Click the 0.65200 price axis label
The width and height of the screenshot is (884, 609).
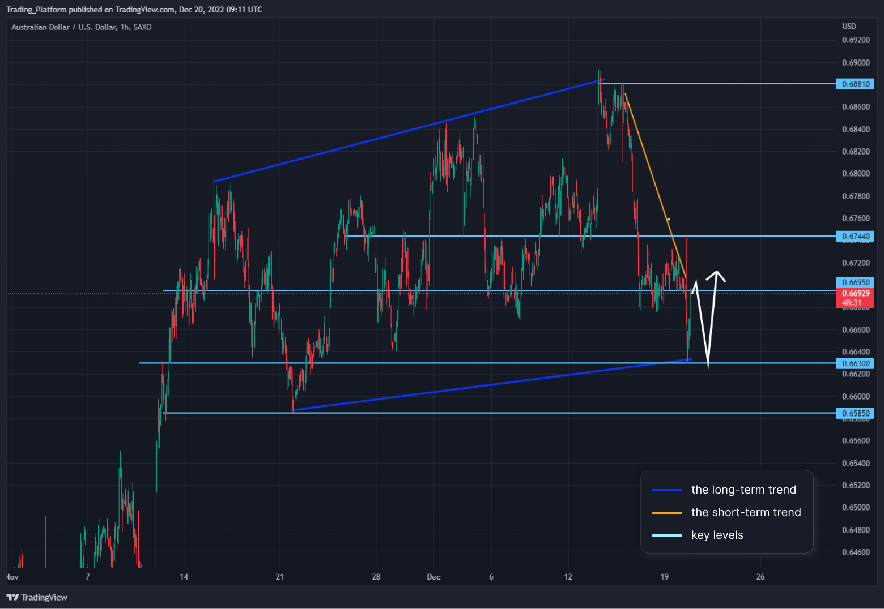point(856,486)
